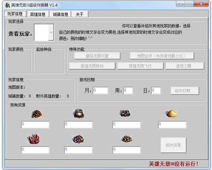
Task: Click the colorful gems resource icon
Action: pos(78,139)
